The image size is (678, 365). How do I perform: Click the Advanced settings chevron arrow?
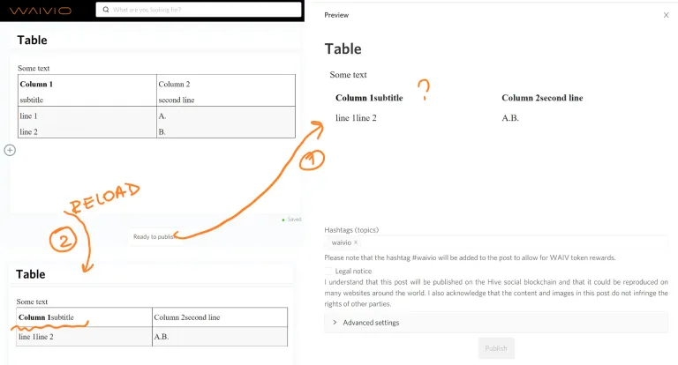(335, 322)
